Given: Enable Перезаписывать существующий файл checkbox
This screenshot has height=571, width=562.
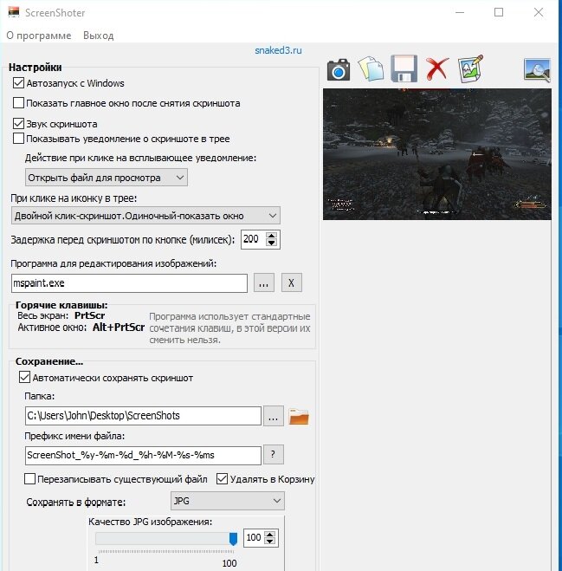Looking at the screenshot, I should pyautogui.click(x=29, y=479).
